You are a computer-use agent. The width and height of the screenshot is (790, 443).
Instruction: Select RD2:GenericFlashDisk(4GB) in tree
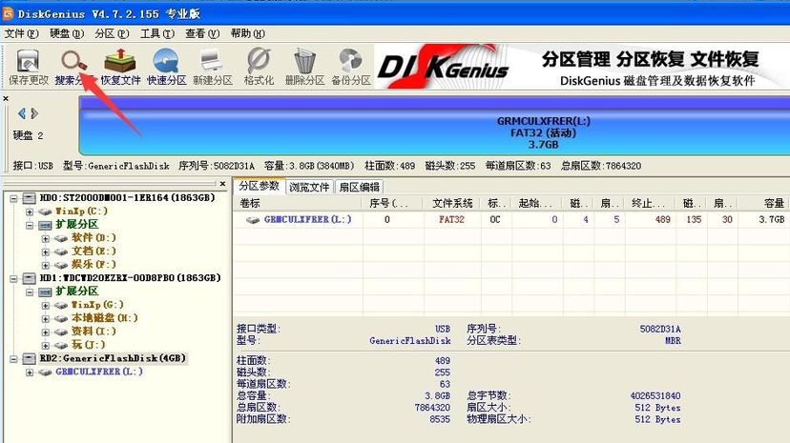[113, 358]
